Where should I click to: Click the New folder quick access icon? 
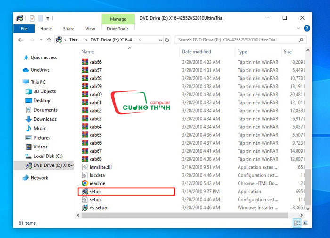tap(41, 18)
